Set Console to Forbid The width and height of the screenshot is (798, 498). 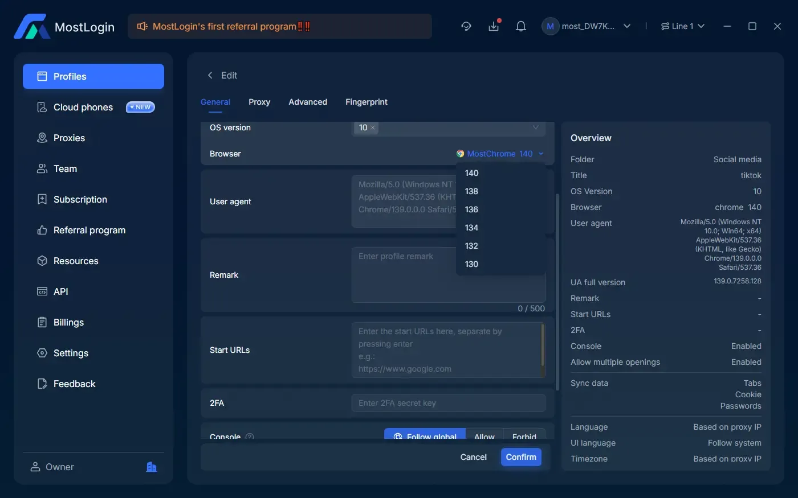click(x=524, y=436)
